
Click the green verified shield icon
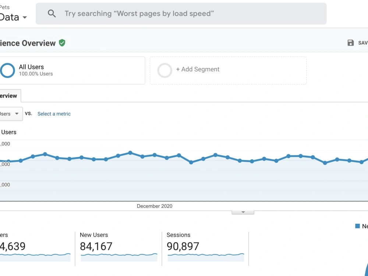point(62,43)
